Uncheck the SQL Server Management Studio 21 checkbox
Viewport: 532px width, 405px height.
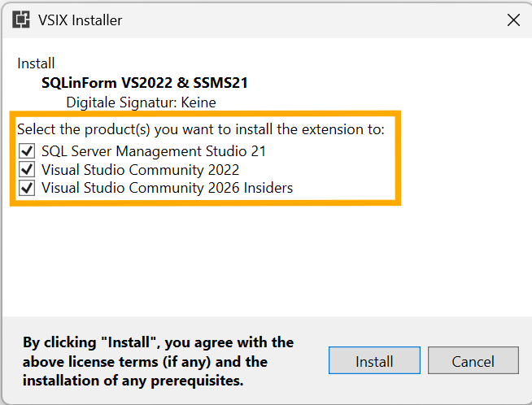pyautogui.click(x=27, y=151)
